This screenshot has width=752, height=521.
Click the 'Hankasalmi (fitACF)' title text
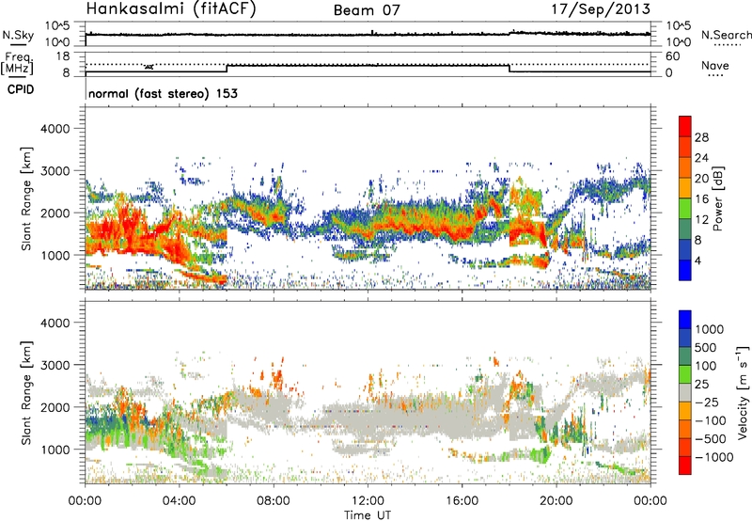coord(171,8)
